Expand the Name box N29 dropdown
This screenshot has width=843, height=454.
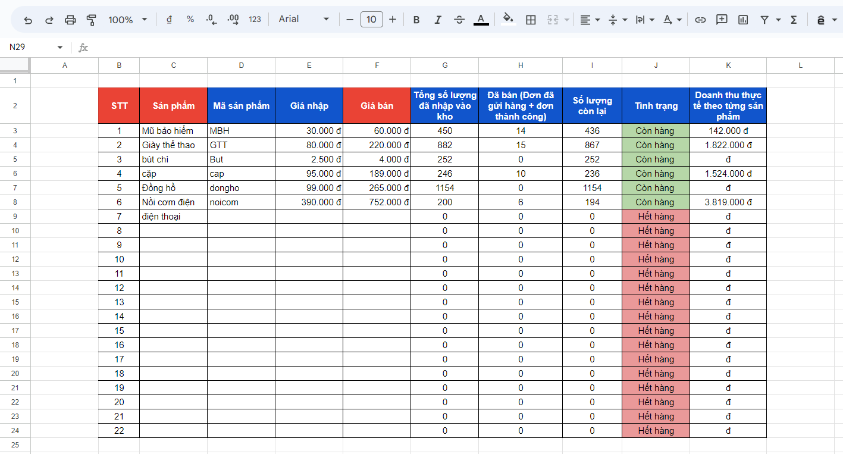coord(59,47)
